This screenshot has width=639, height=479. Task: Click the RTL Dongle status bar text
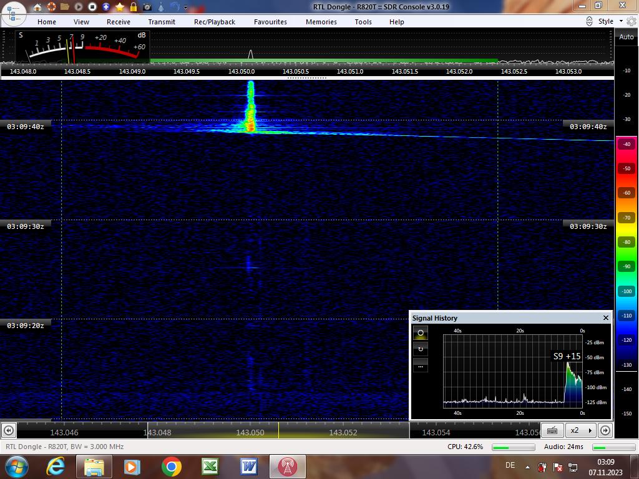tap(65, 447)
